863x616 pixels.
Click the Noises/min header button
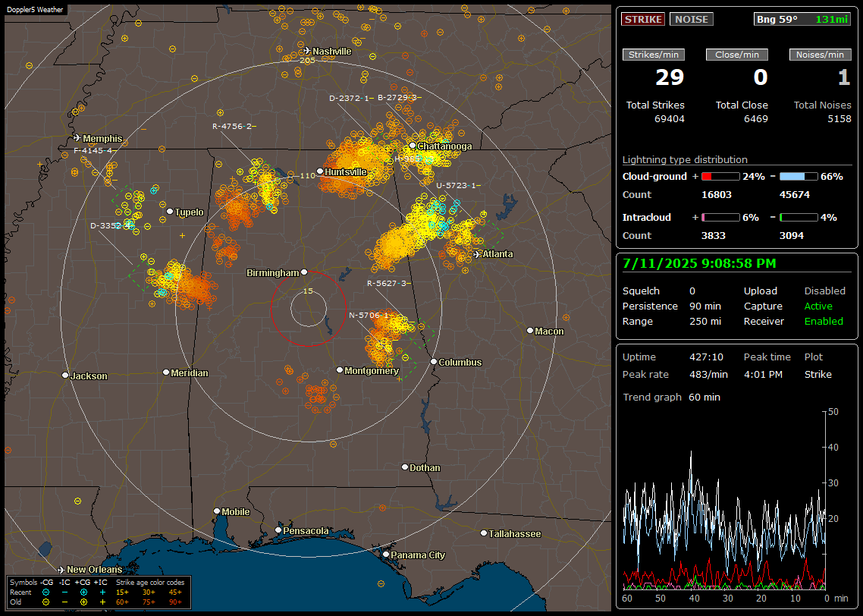coord(820,55)
